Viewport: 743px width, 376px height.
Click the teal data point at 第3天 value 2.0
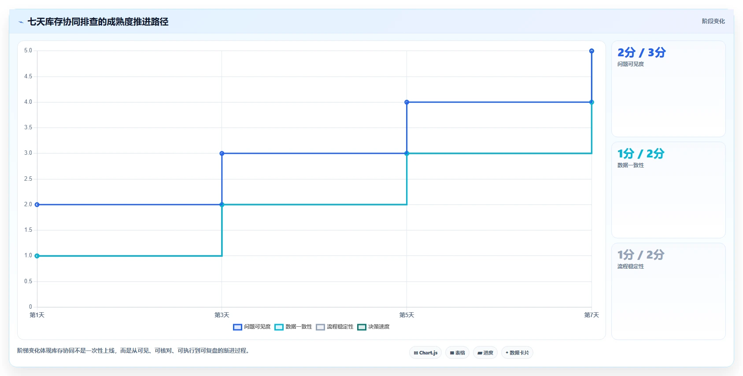[222, 204]
